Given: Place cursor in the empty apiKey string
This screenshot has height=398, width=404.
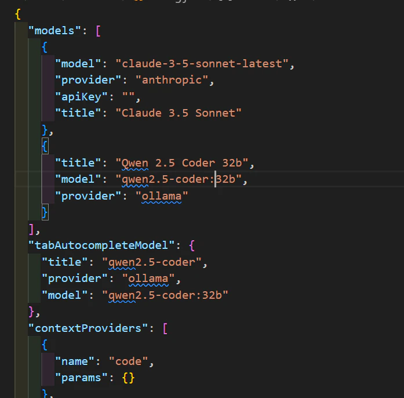Looking at the screenshot, I should click(x=128, y=96).
